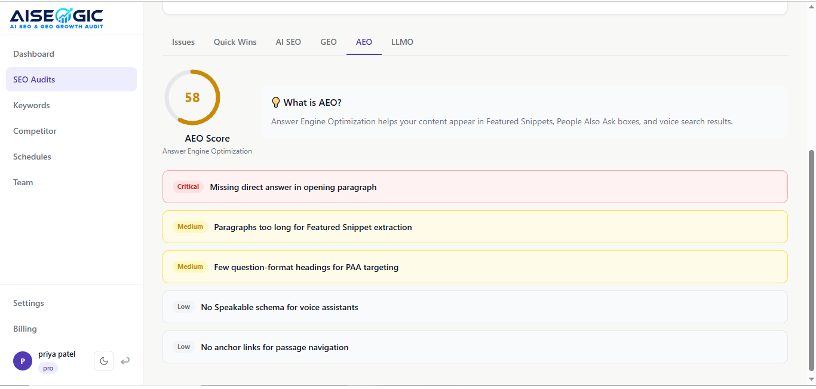Click Low badge on anchor links
This screenshot has height=389, width=816.
(x=183, y=347)
